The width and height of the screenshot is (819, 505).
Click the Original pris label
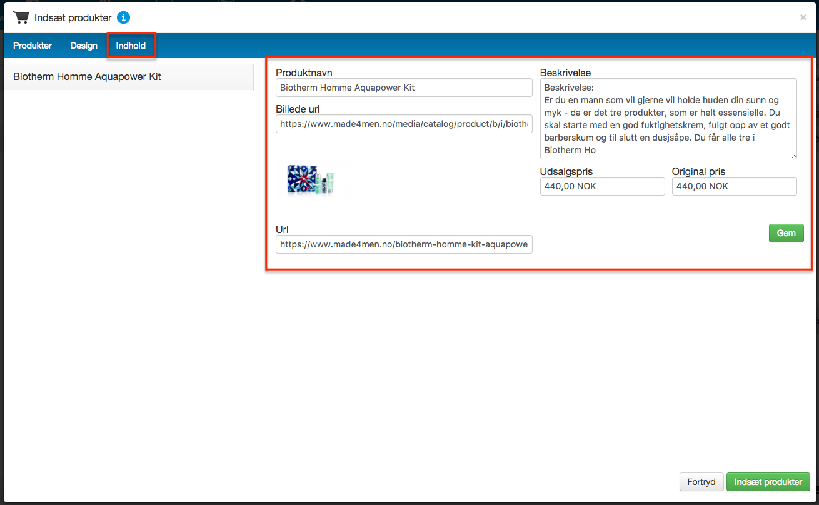point(699,171)
